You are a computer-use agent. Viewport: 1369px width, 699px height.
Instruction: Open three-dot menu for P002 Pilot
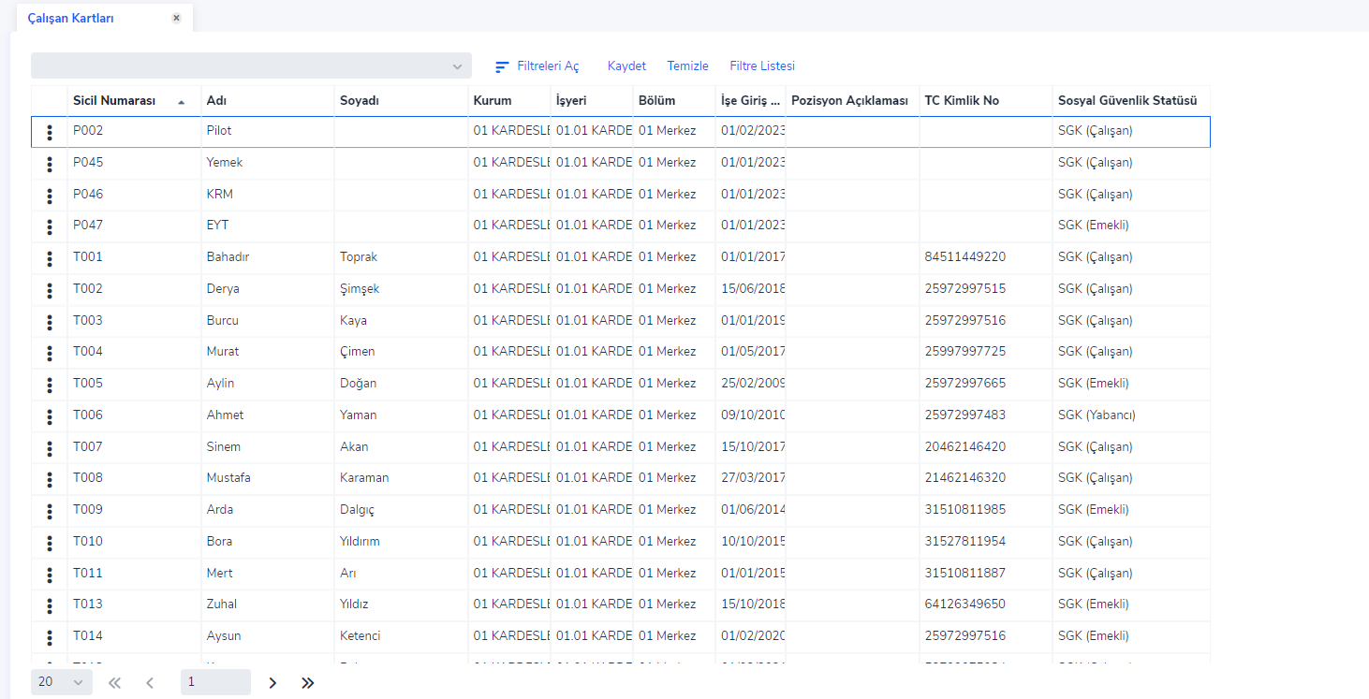click(x=50, y=132)
